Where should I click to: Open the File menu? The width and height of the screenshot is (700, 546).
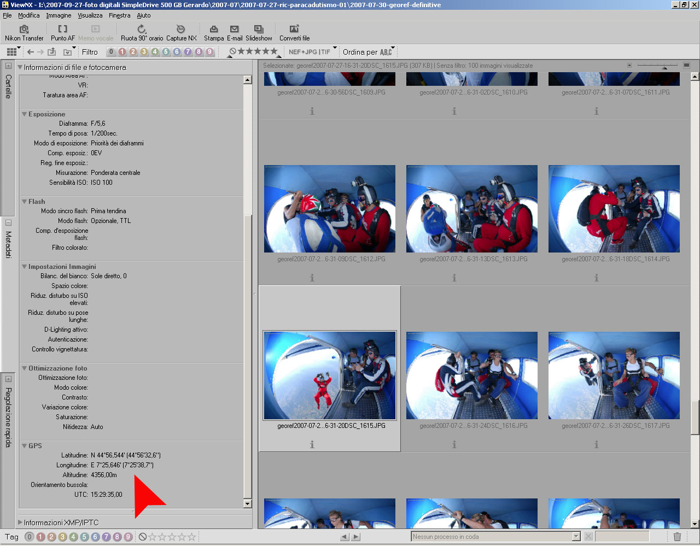click(7, 15)
